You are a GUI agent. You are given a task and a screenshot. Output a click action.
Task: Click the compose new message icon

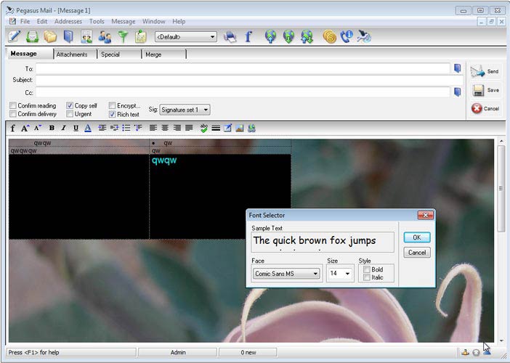pos(14,36)
